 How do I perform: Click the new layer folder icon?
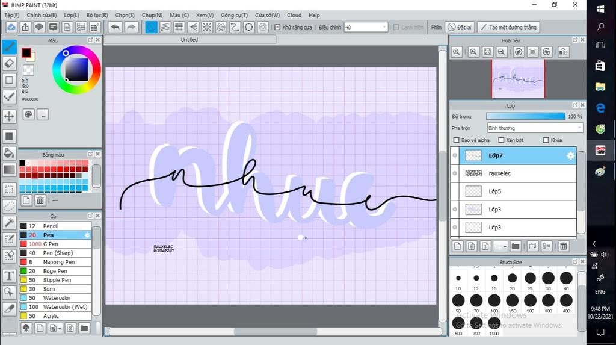[x=516, y=246]
